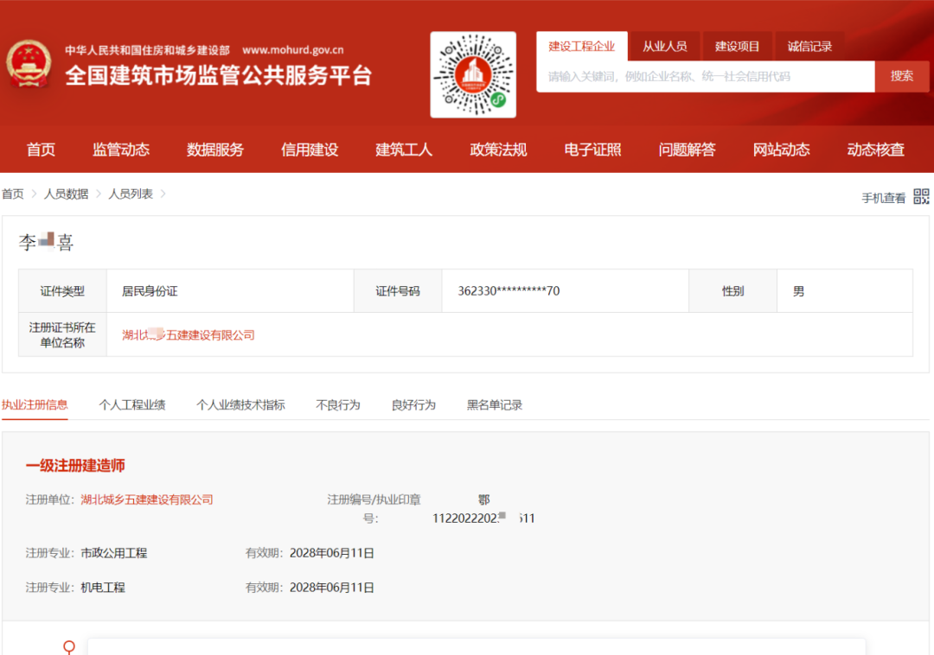The width and height of the screenshot is (934, 655).
Task: Open 建筑工人 navigation menu item
Action: point(404,149)
